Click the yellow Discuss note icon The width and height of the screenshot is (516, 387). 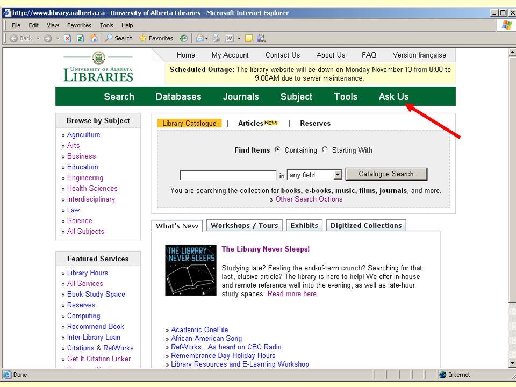(x=249, y=39)
